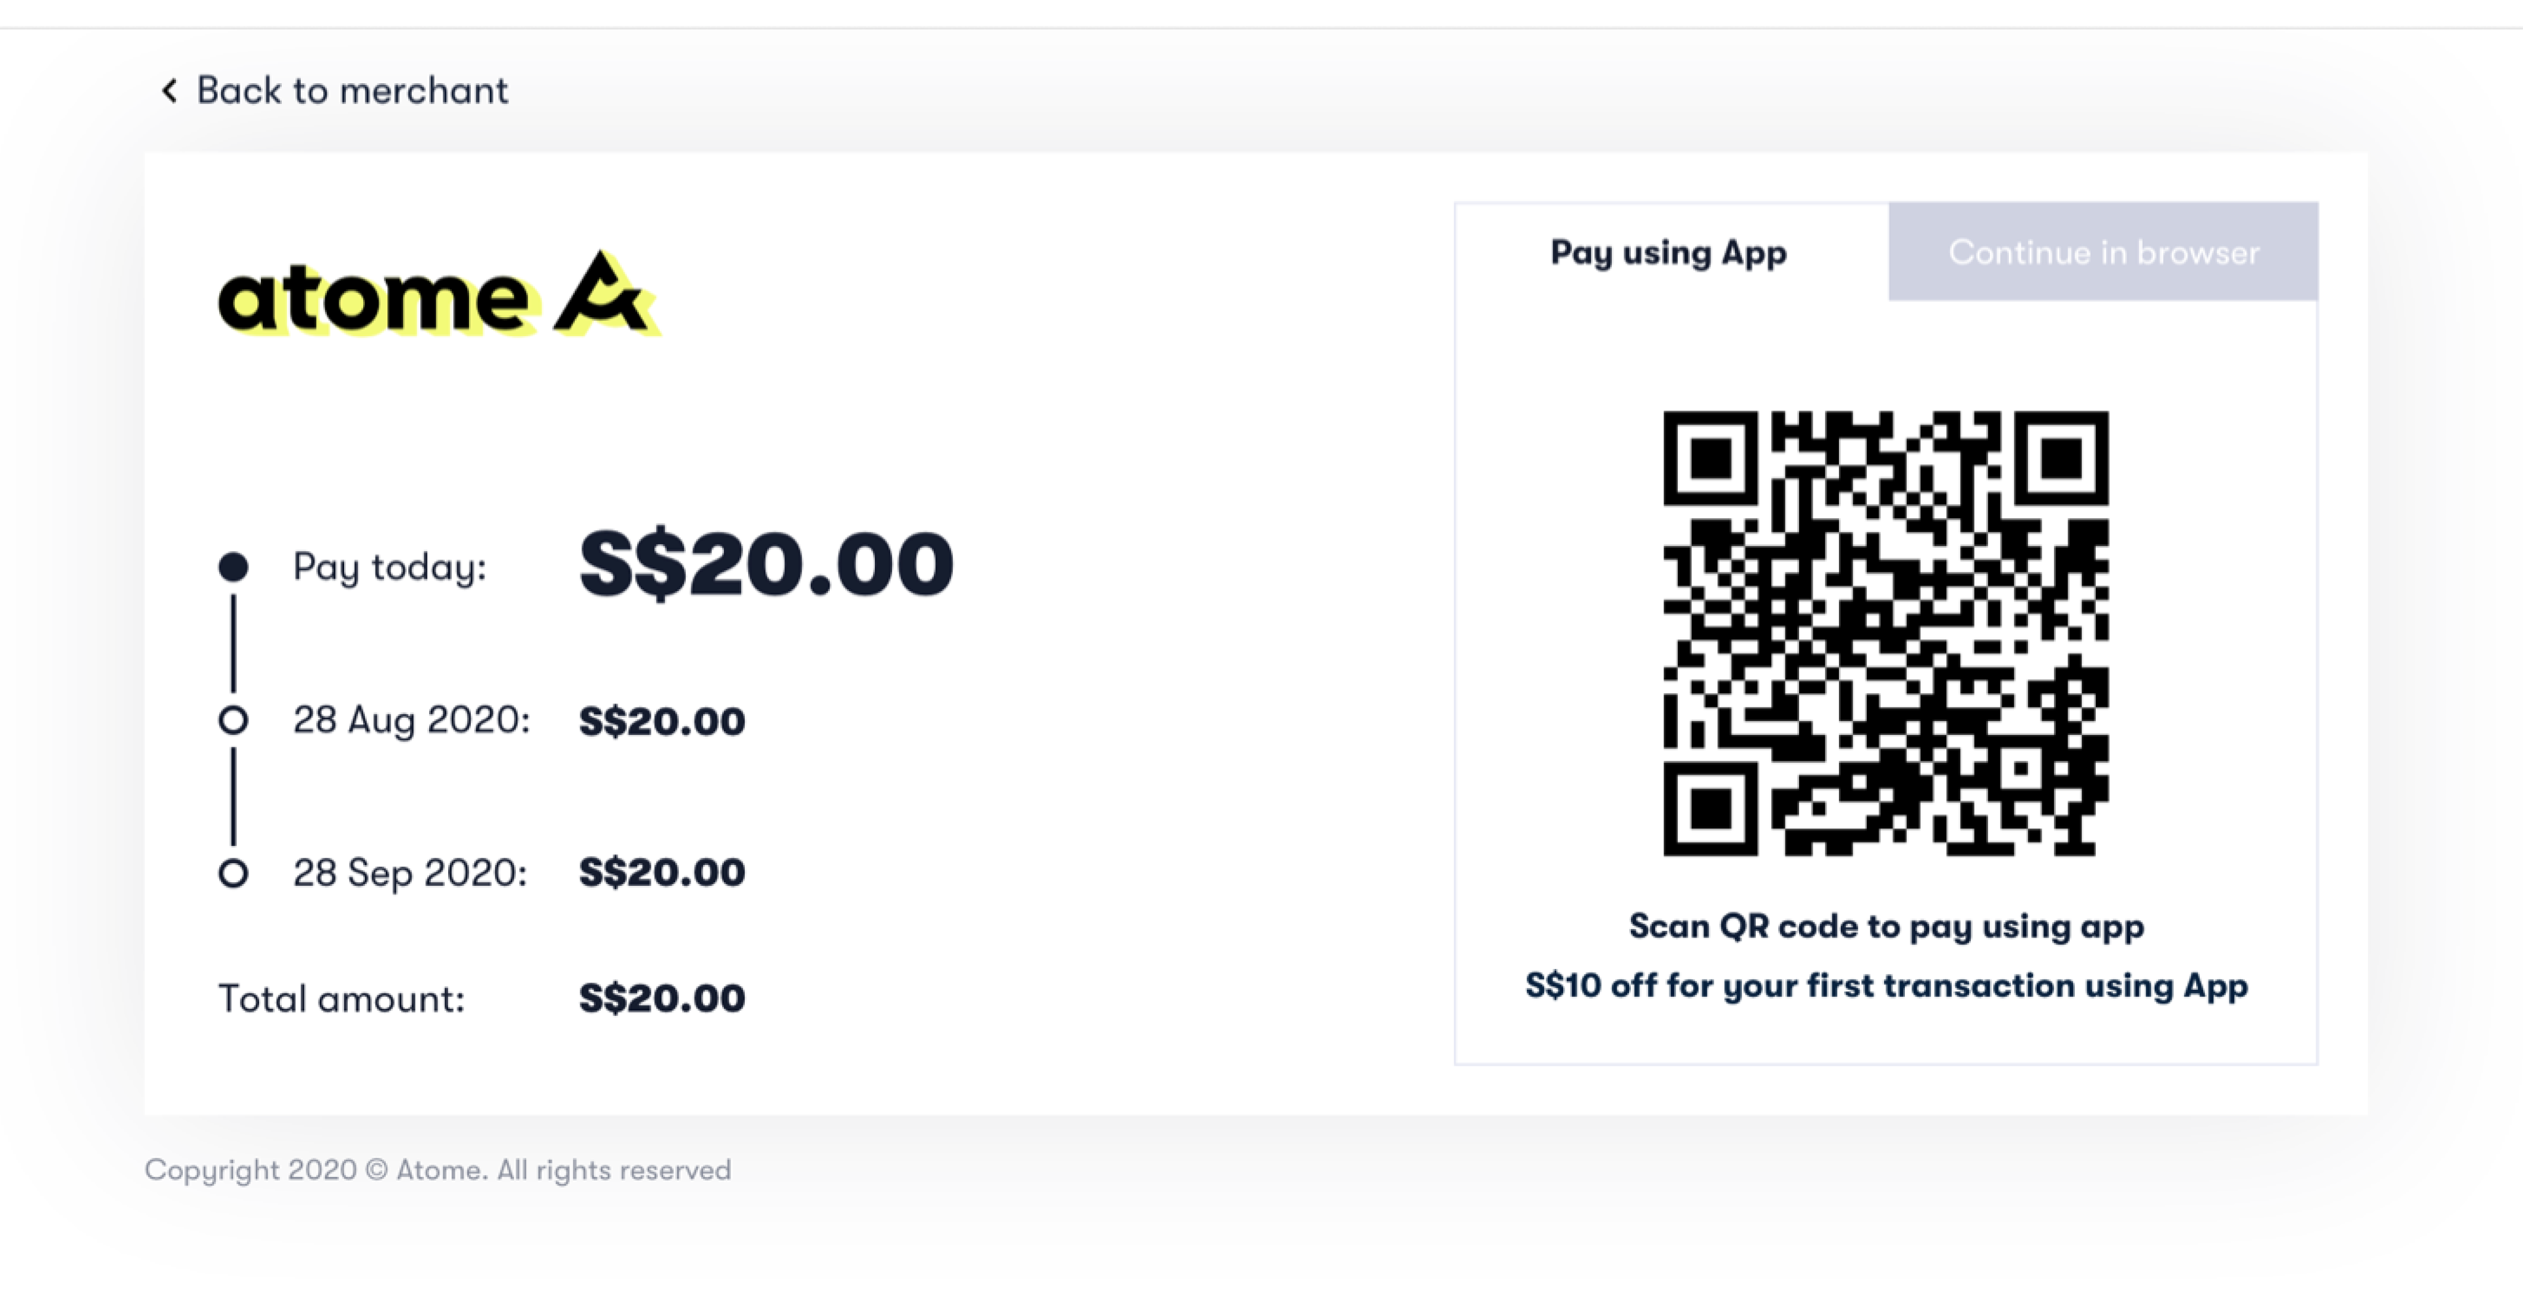Click the 28 Aug 2020 timeline circle
Image resolution: width=2523 pixels, height=1307 pixels.
click(233, 721)
